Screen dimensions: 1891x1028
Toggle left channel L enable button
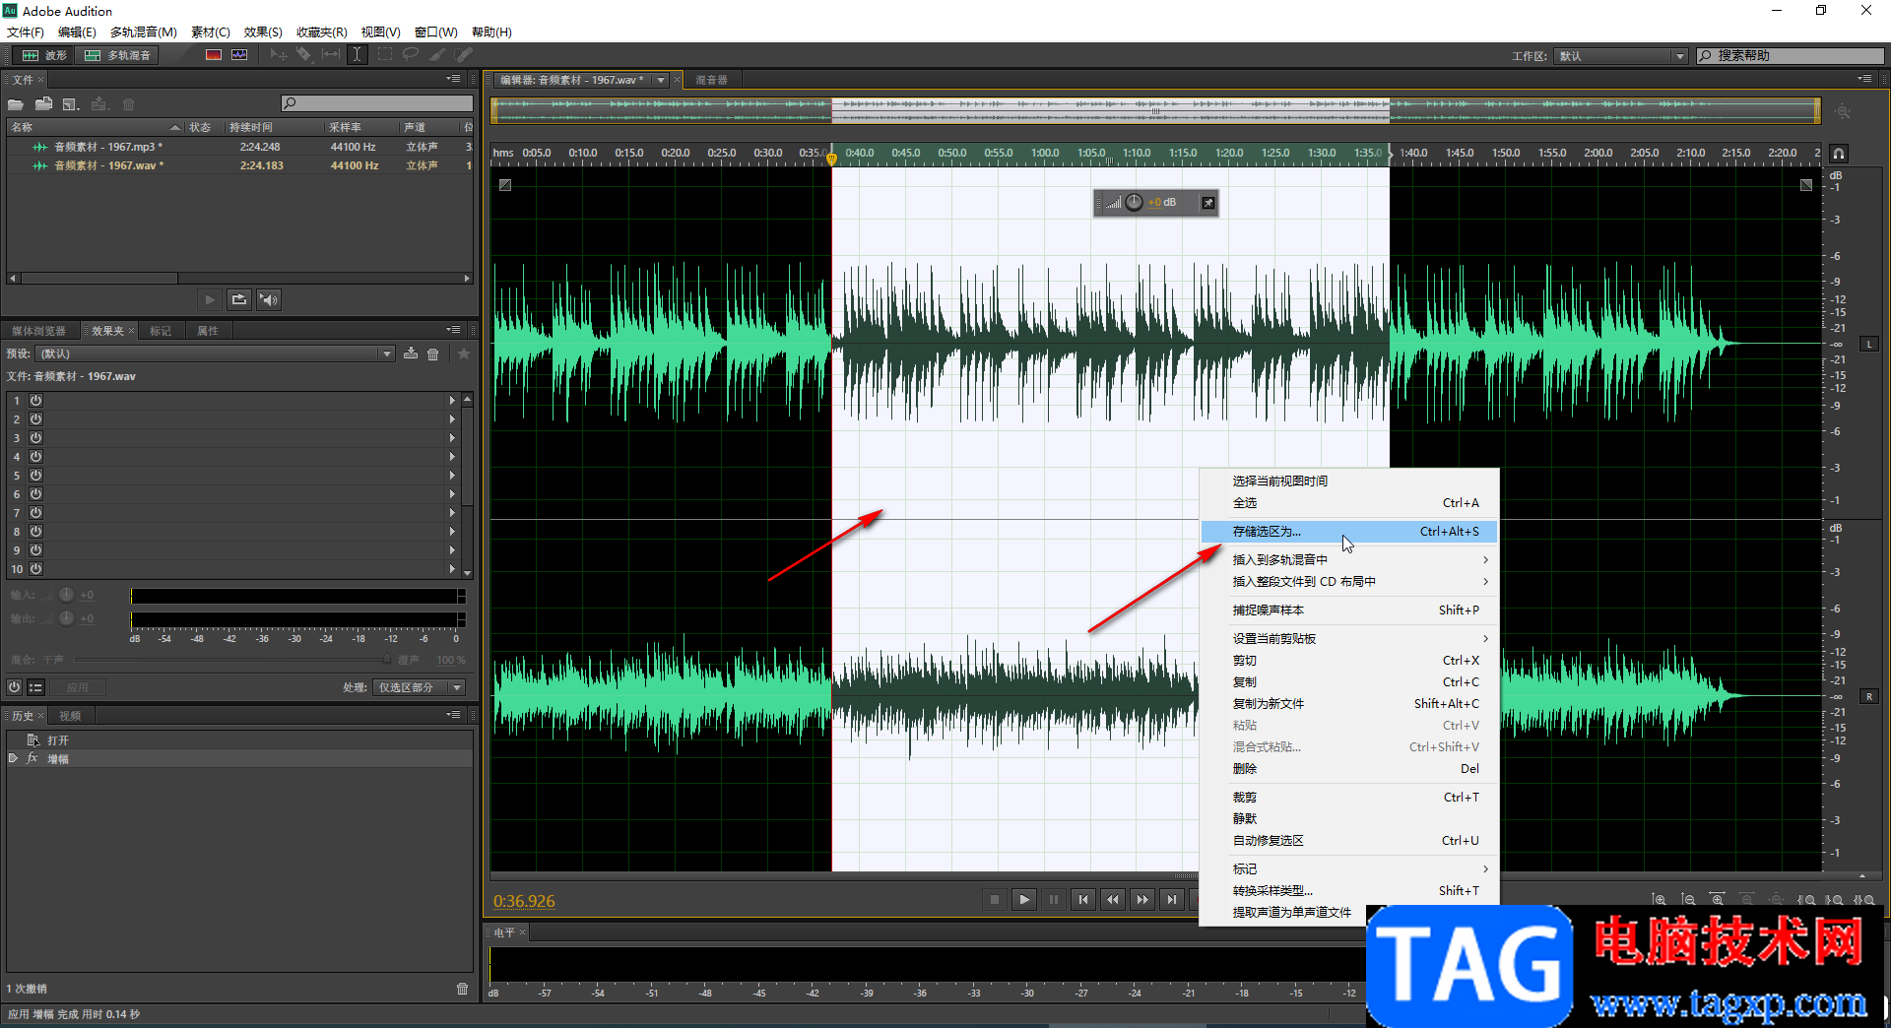pyautogui.click(x=1869, y=344)
